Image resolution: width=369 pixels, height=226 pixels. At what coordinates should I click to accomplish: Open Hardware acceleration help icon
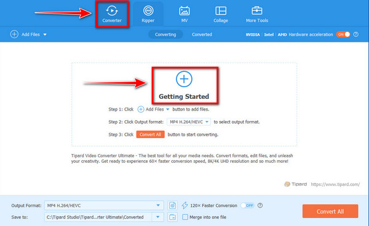point(356,34)
